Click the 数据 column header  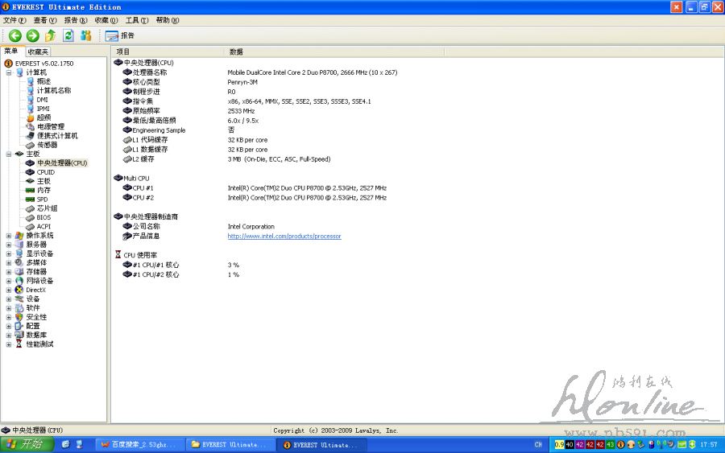click(334, 51)
